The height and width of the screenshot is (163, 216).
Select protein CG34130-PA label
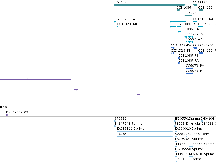click(x=203, y=45)
